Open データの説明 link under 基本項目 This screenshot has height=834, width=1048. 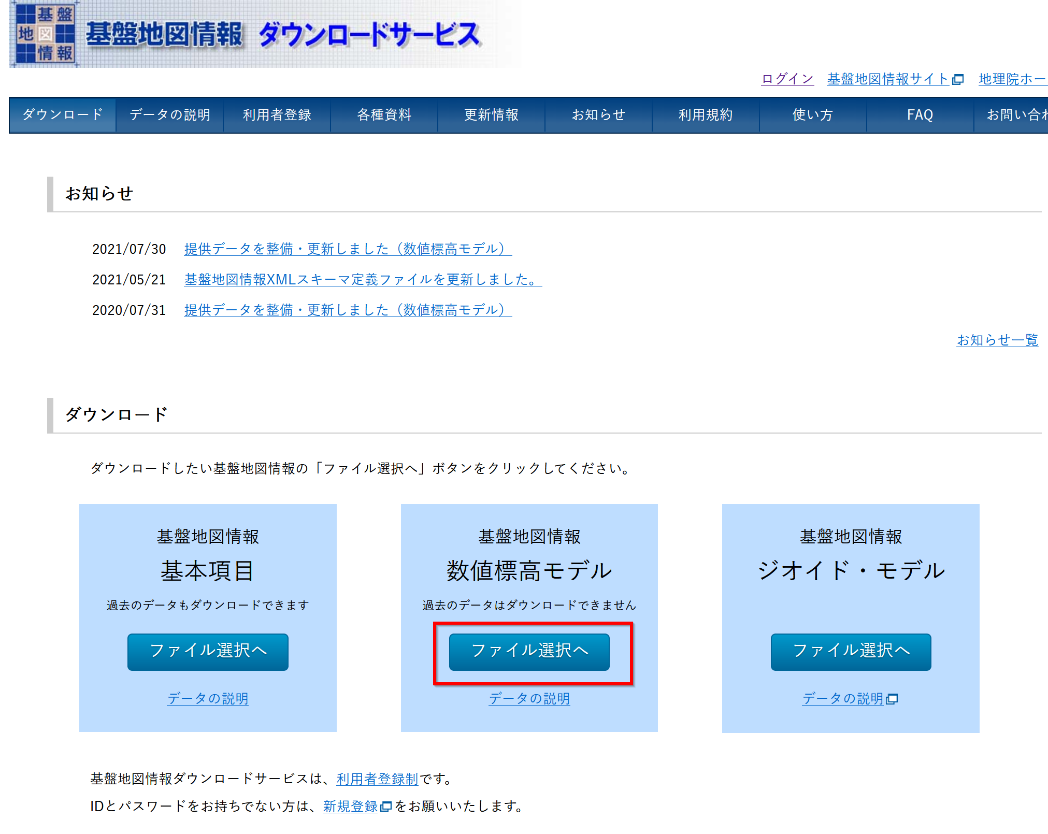[x=208, y=698]
